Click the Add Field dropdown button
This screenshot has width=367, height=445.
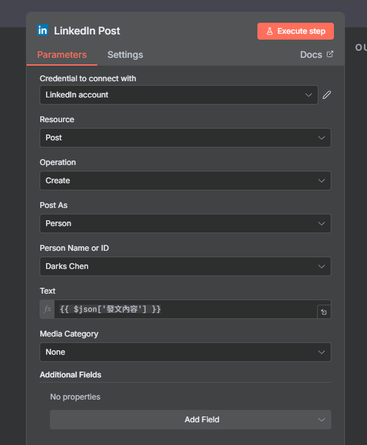[x=191, y=420]
